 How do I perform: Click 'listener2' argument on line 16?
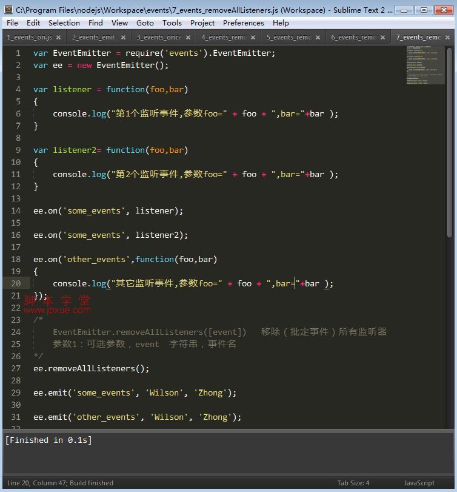157,235
